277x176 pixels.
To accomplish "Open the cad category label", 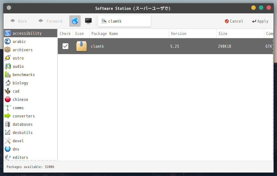I will pyautogui.click(x=16, y=91).
